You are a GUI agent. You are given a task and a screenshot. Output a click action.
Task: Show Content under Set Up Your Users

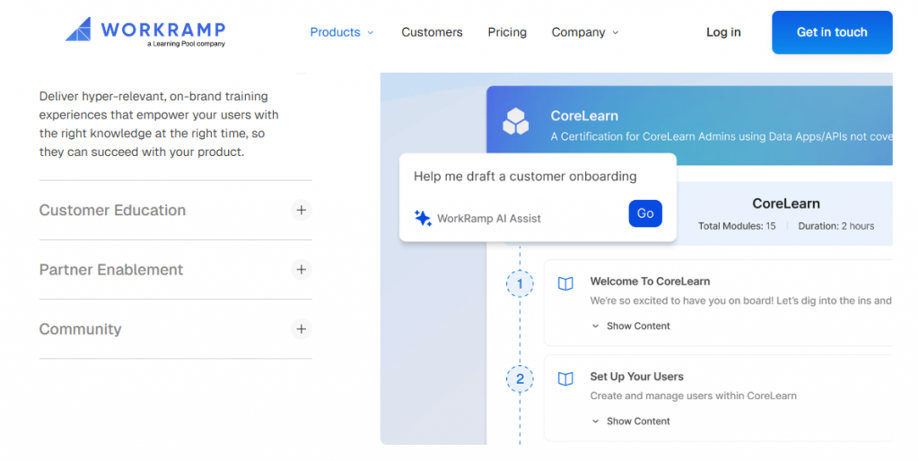click(x=631, y=422)
